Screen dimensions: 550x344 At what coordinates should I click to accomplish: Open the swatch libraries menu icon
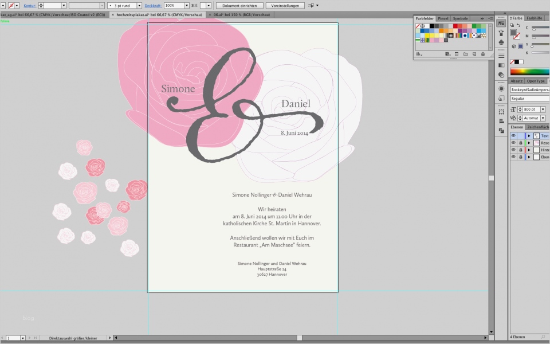click(419, 54)
